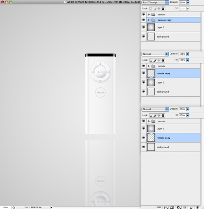Lock position in bottom panel
204x209 pixels.
coord(159,115)
